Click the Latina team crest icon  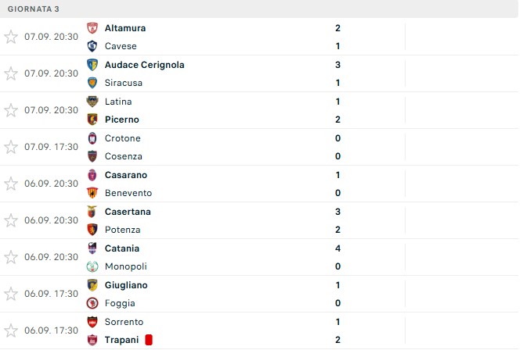(x=92, y=102)
